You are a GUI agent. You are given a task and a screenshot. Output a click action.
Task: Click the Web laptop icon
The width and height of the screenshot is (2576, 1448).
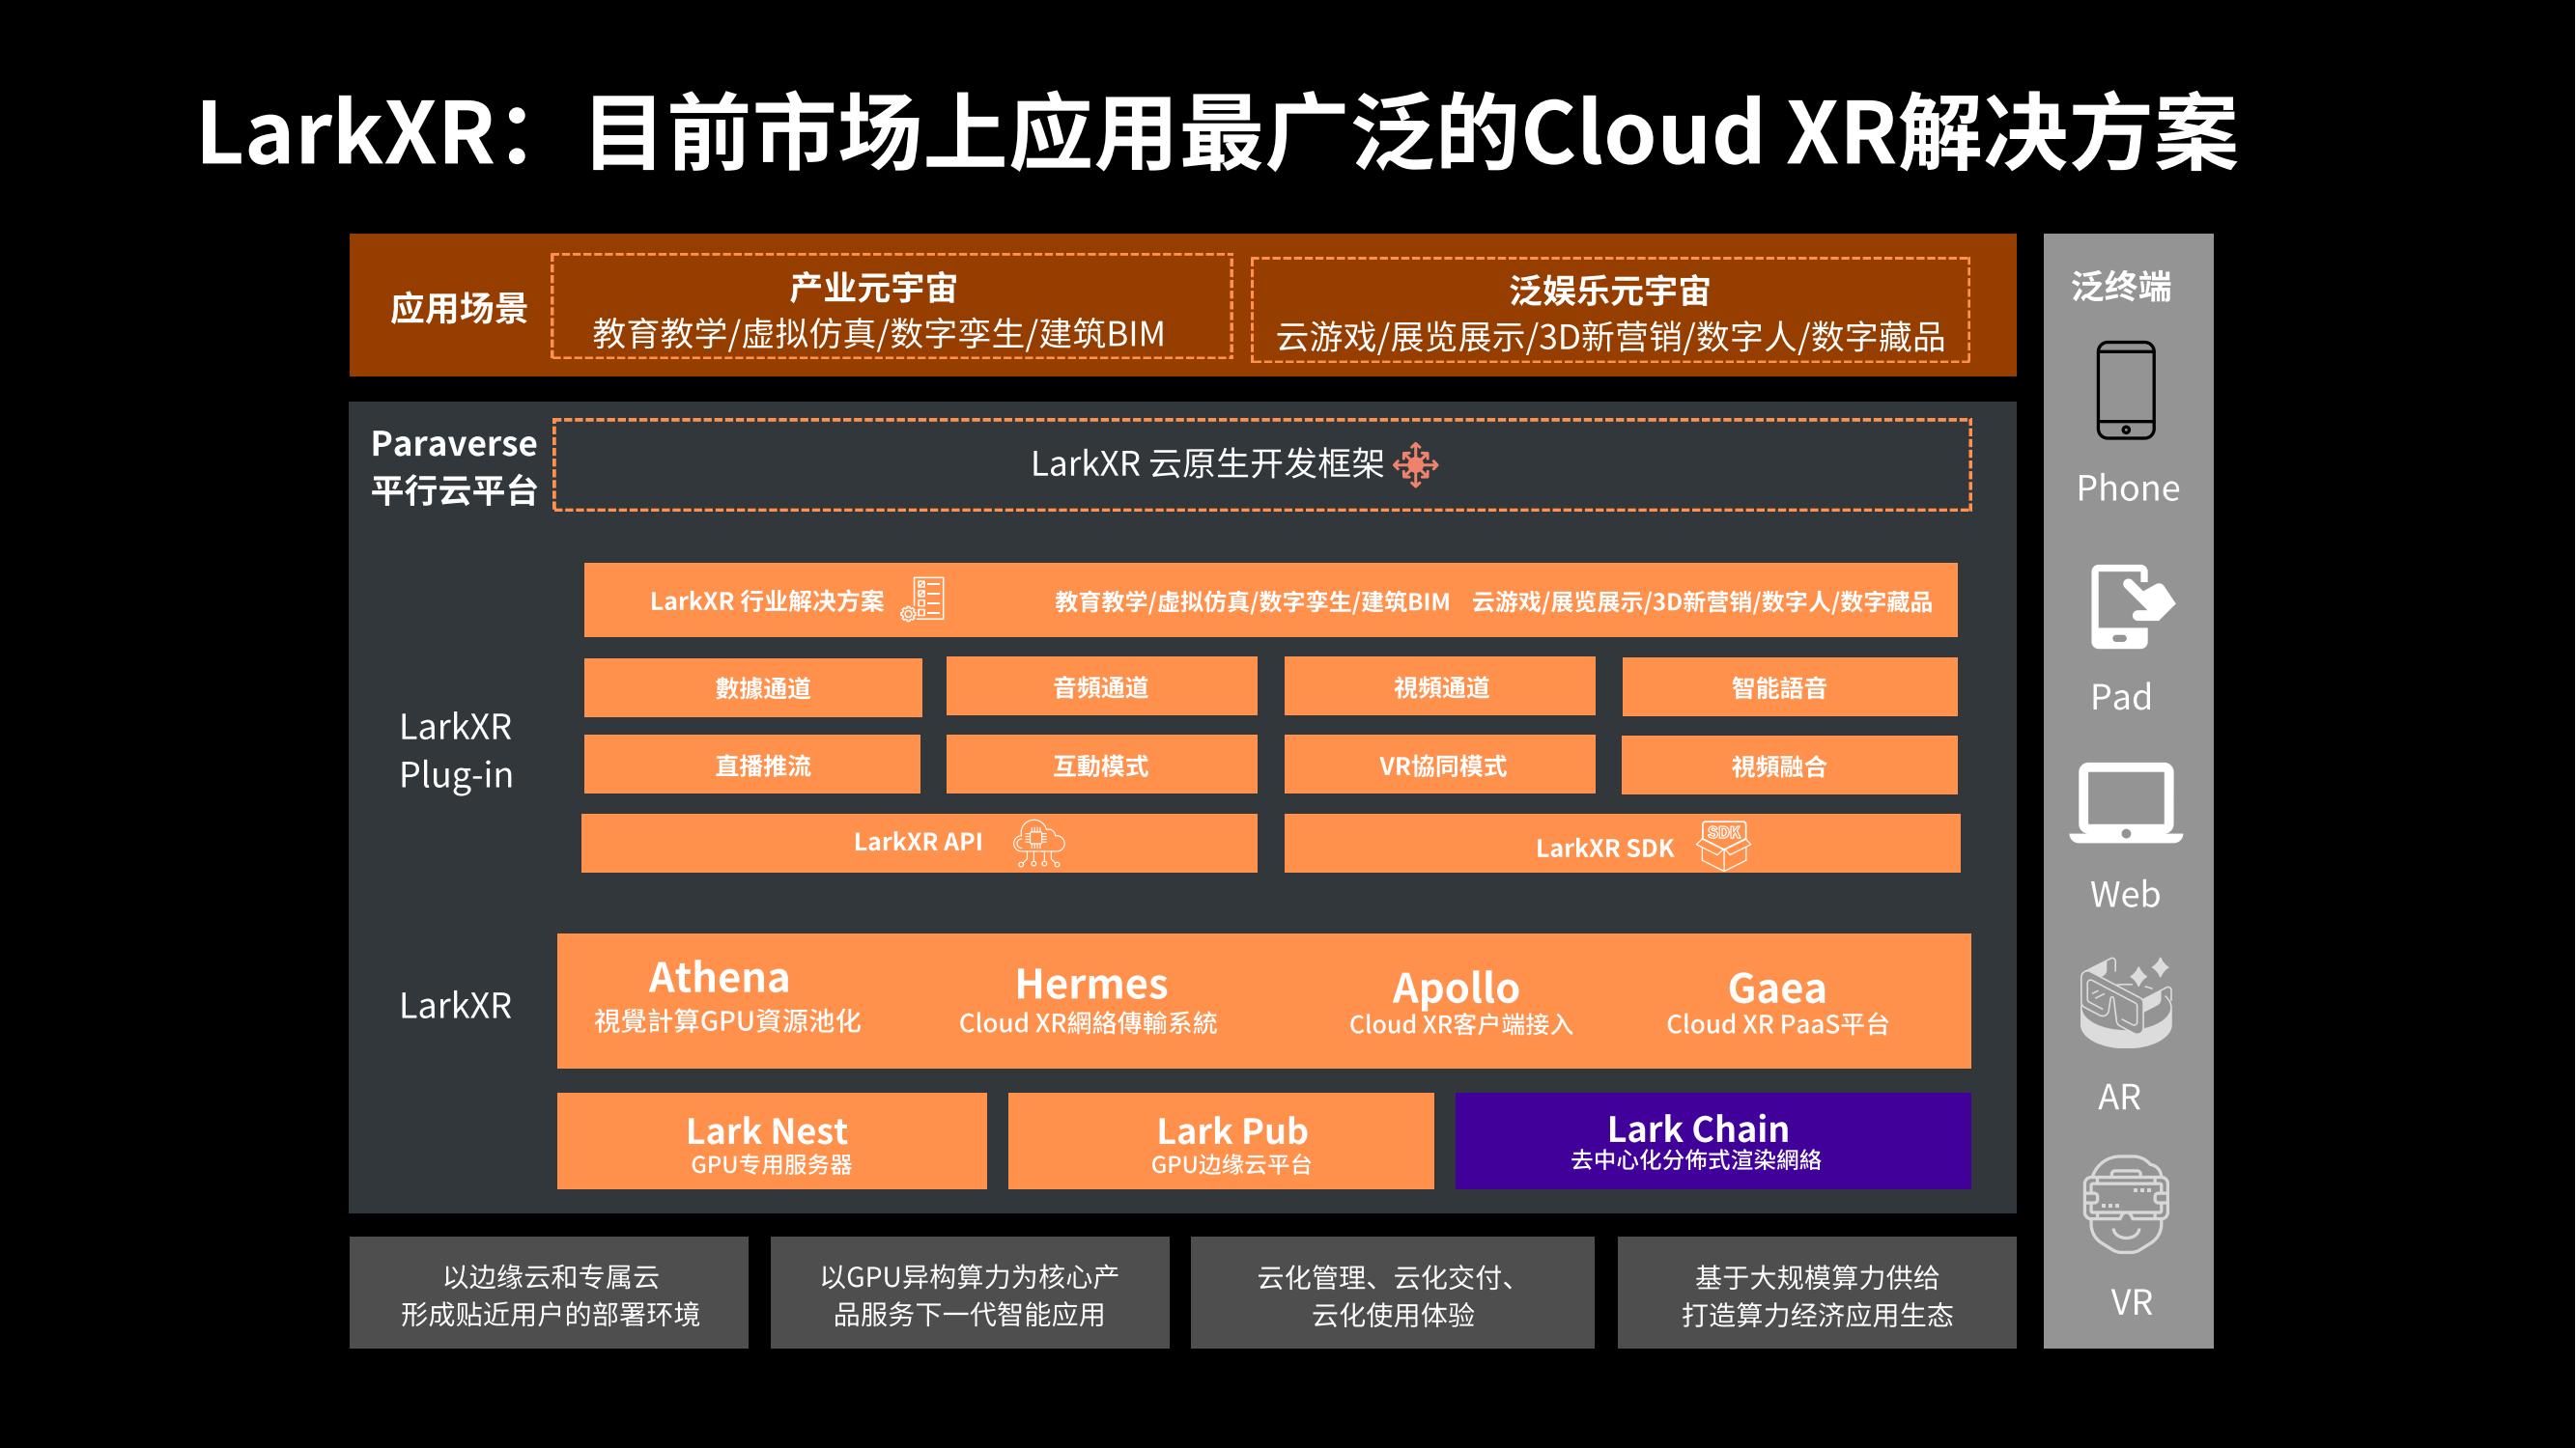pyautogui.click(x=2126, y=804)
